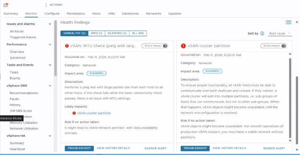
Task: Open vSphere HA Heartbeat
Action: [18, 149]
